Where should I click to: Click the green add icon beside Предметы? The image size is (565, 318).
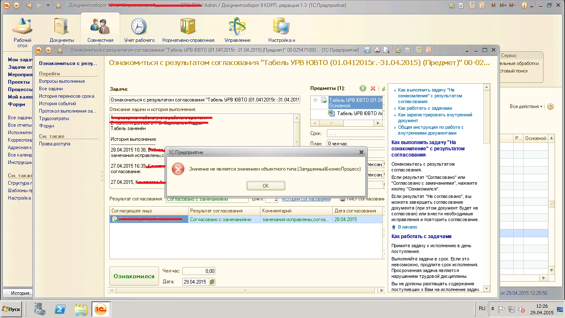[x=363, y=88]
